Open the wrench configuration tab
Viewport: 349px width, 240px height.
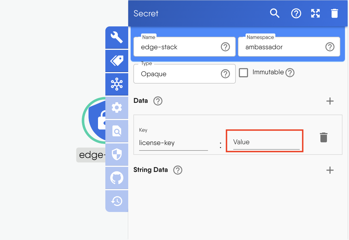coord(117,38)
